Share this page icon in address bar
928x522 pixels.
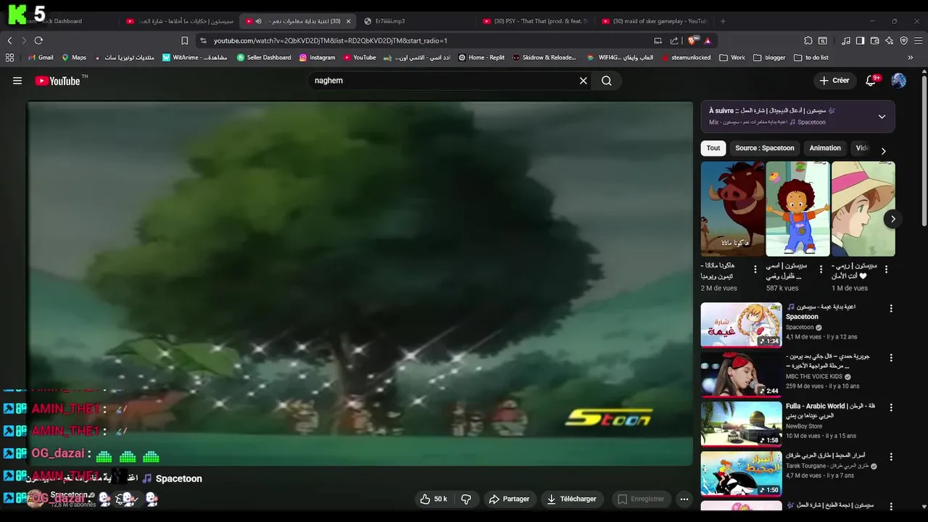tap(674, 41)
